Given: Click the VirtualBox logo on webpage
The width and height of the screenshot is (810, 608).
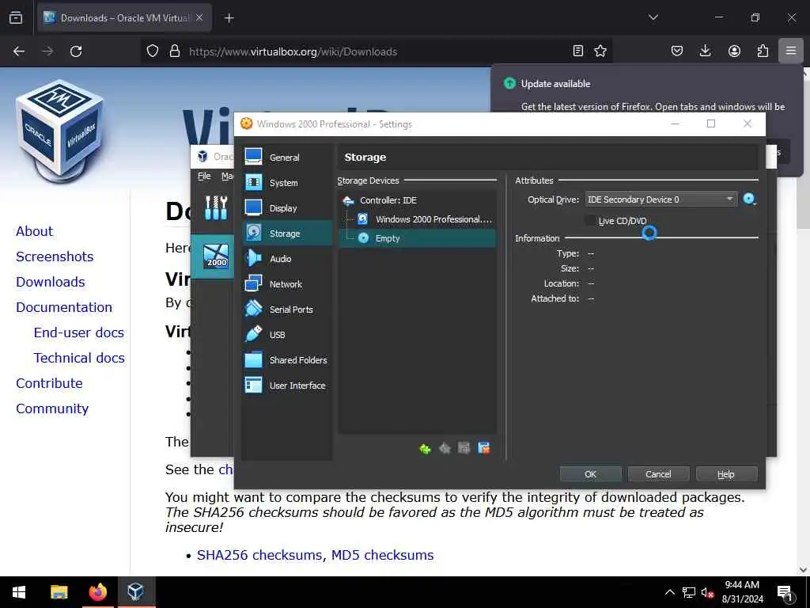Looking at the screenshot, I should pyautogui.click(x=60, y=132).
